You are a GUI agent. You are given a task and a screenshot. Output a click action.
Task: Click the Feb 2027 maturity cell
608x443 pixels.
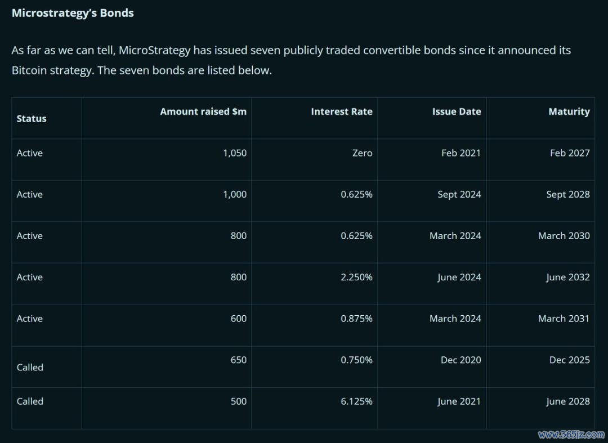pyautogui.click(x=570, y=153)
